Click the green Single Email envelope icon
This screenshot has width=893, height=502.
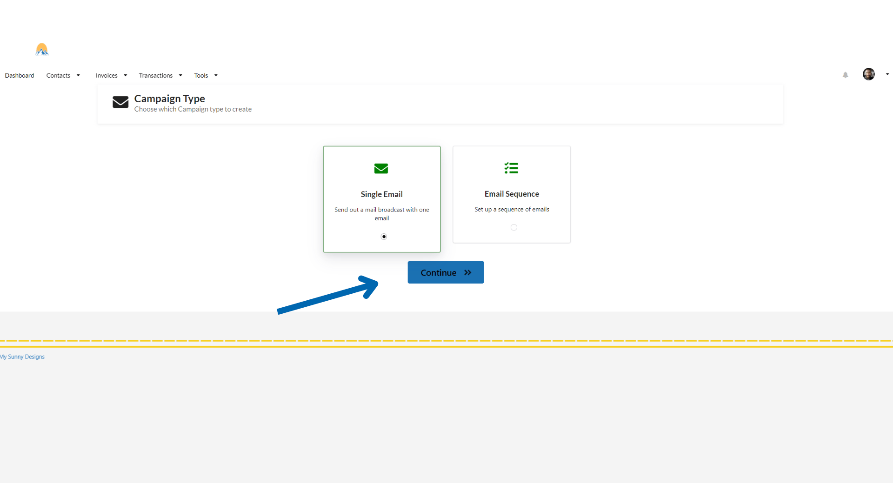pyautogui.click(x=381, y=168)
